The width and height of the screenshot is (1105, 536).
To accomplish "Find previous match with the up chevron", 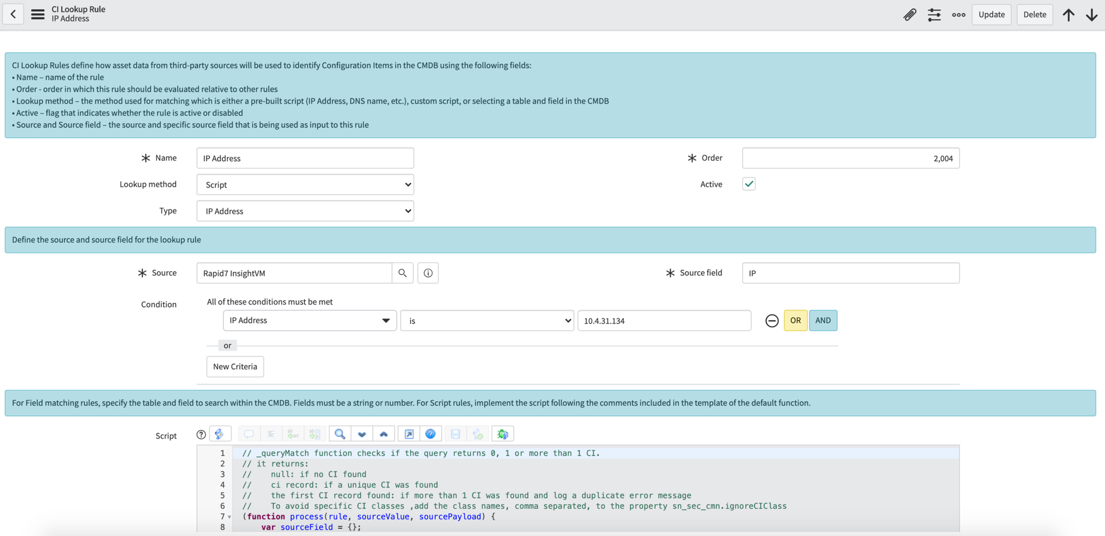I will 383,434.
